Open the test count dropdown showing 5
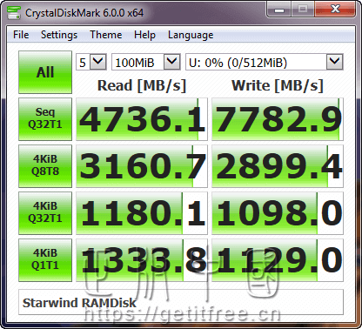 pyautogui.click(x=91, y=62)
